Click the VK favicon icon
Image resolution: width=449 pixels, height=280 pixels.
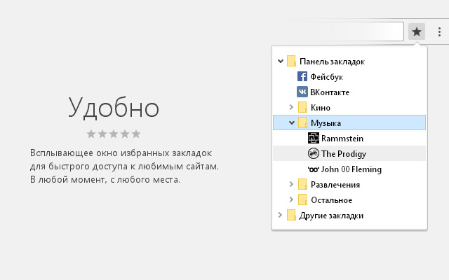click(302, 92)
